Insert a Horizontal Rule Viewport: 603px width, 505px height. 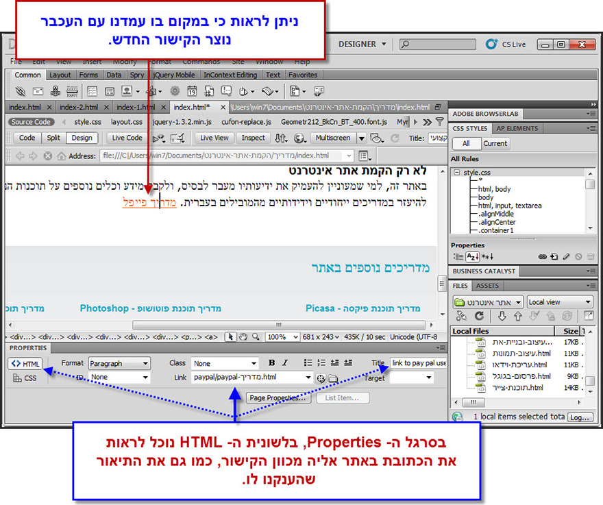click(72, 91)
